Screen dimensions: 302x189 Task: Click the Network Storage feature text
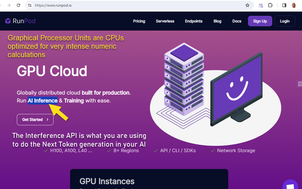pos(236,151)
